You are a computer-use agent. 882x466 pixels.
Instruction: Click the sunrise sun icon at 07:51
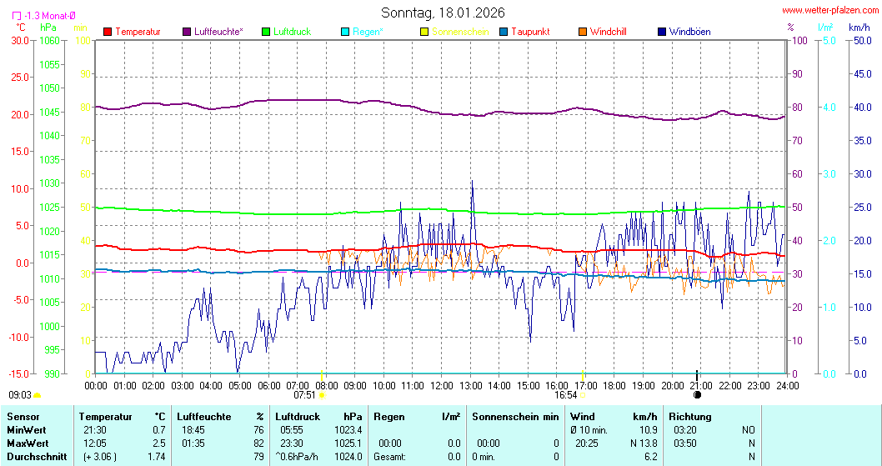pos(323,395)
